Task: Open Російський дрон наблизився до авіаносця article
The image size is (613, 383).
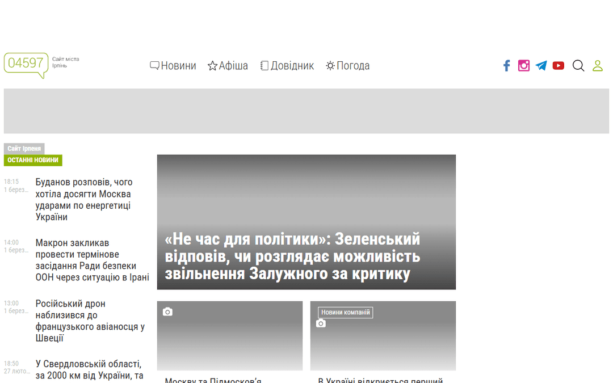Action: click(x=90, y=321)
